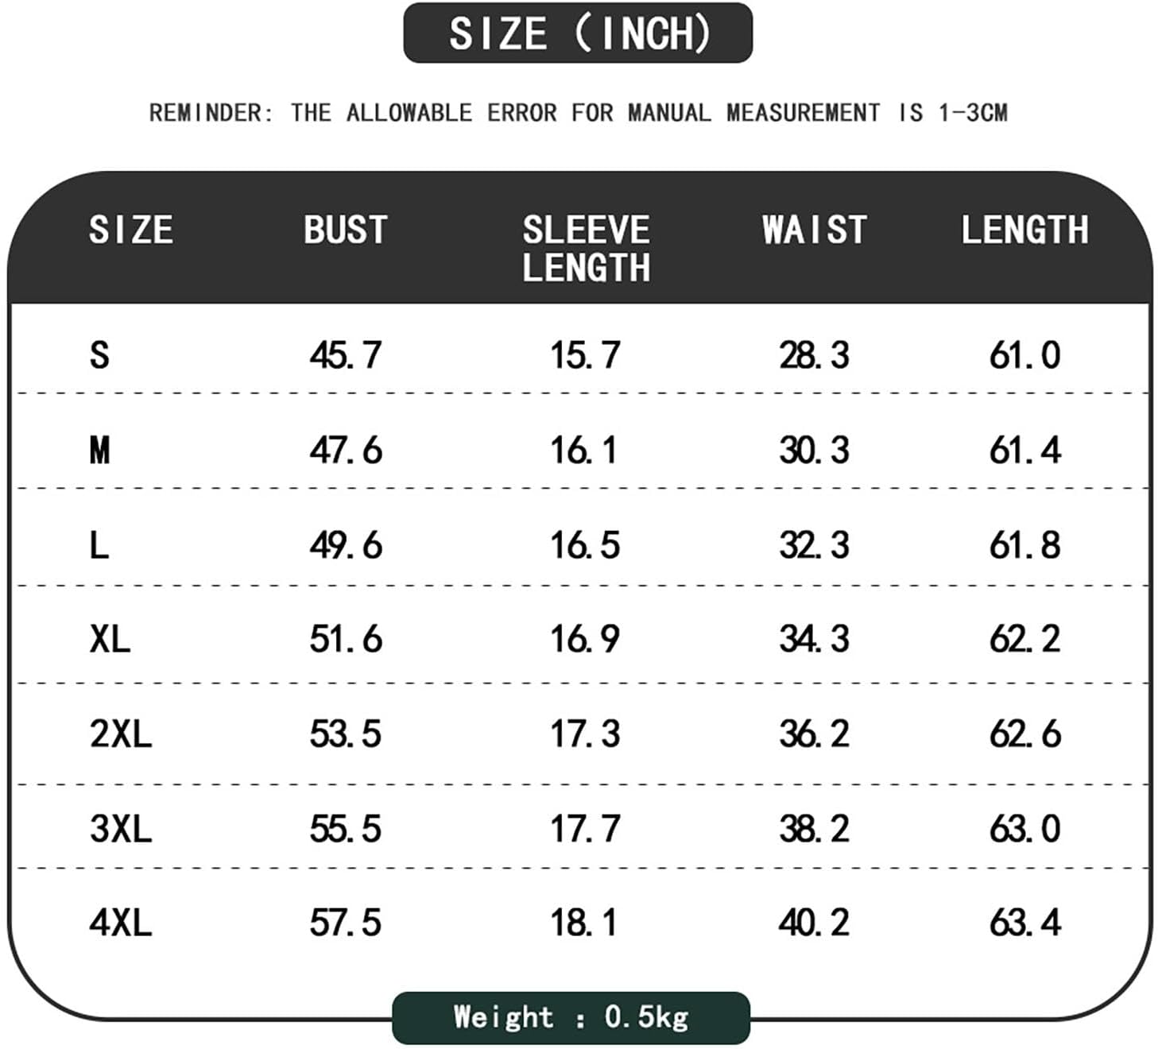Click the Weight : 0.5kg badge
1158x1049 pixels.
click(x=571, y=1017)
